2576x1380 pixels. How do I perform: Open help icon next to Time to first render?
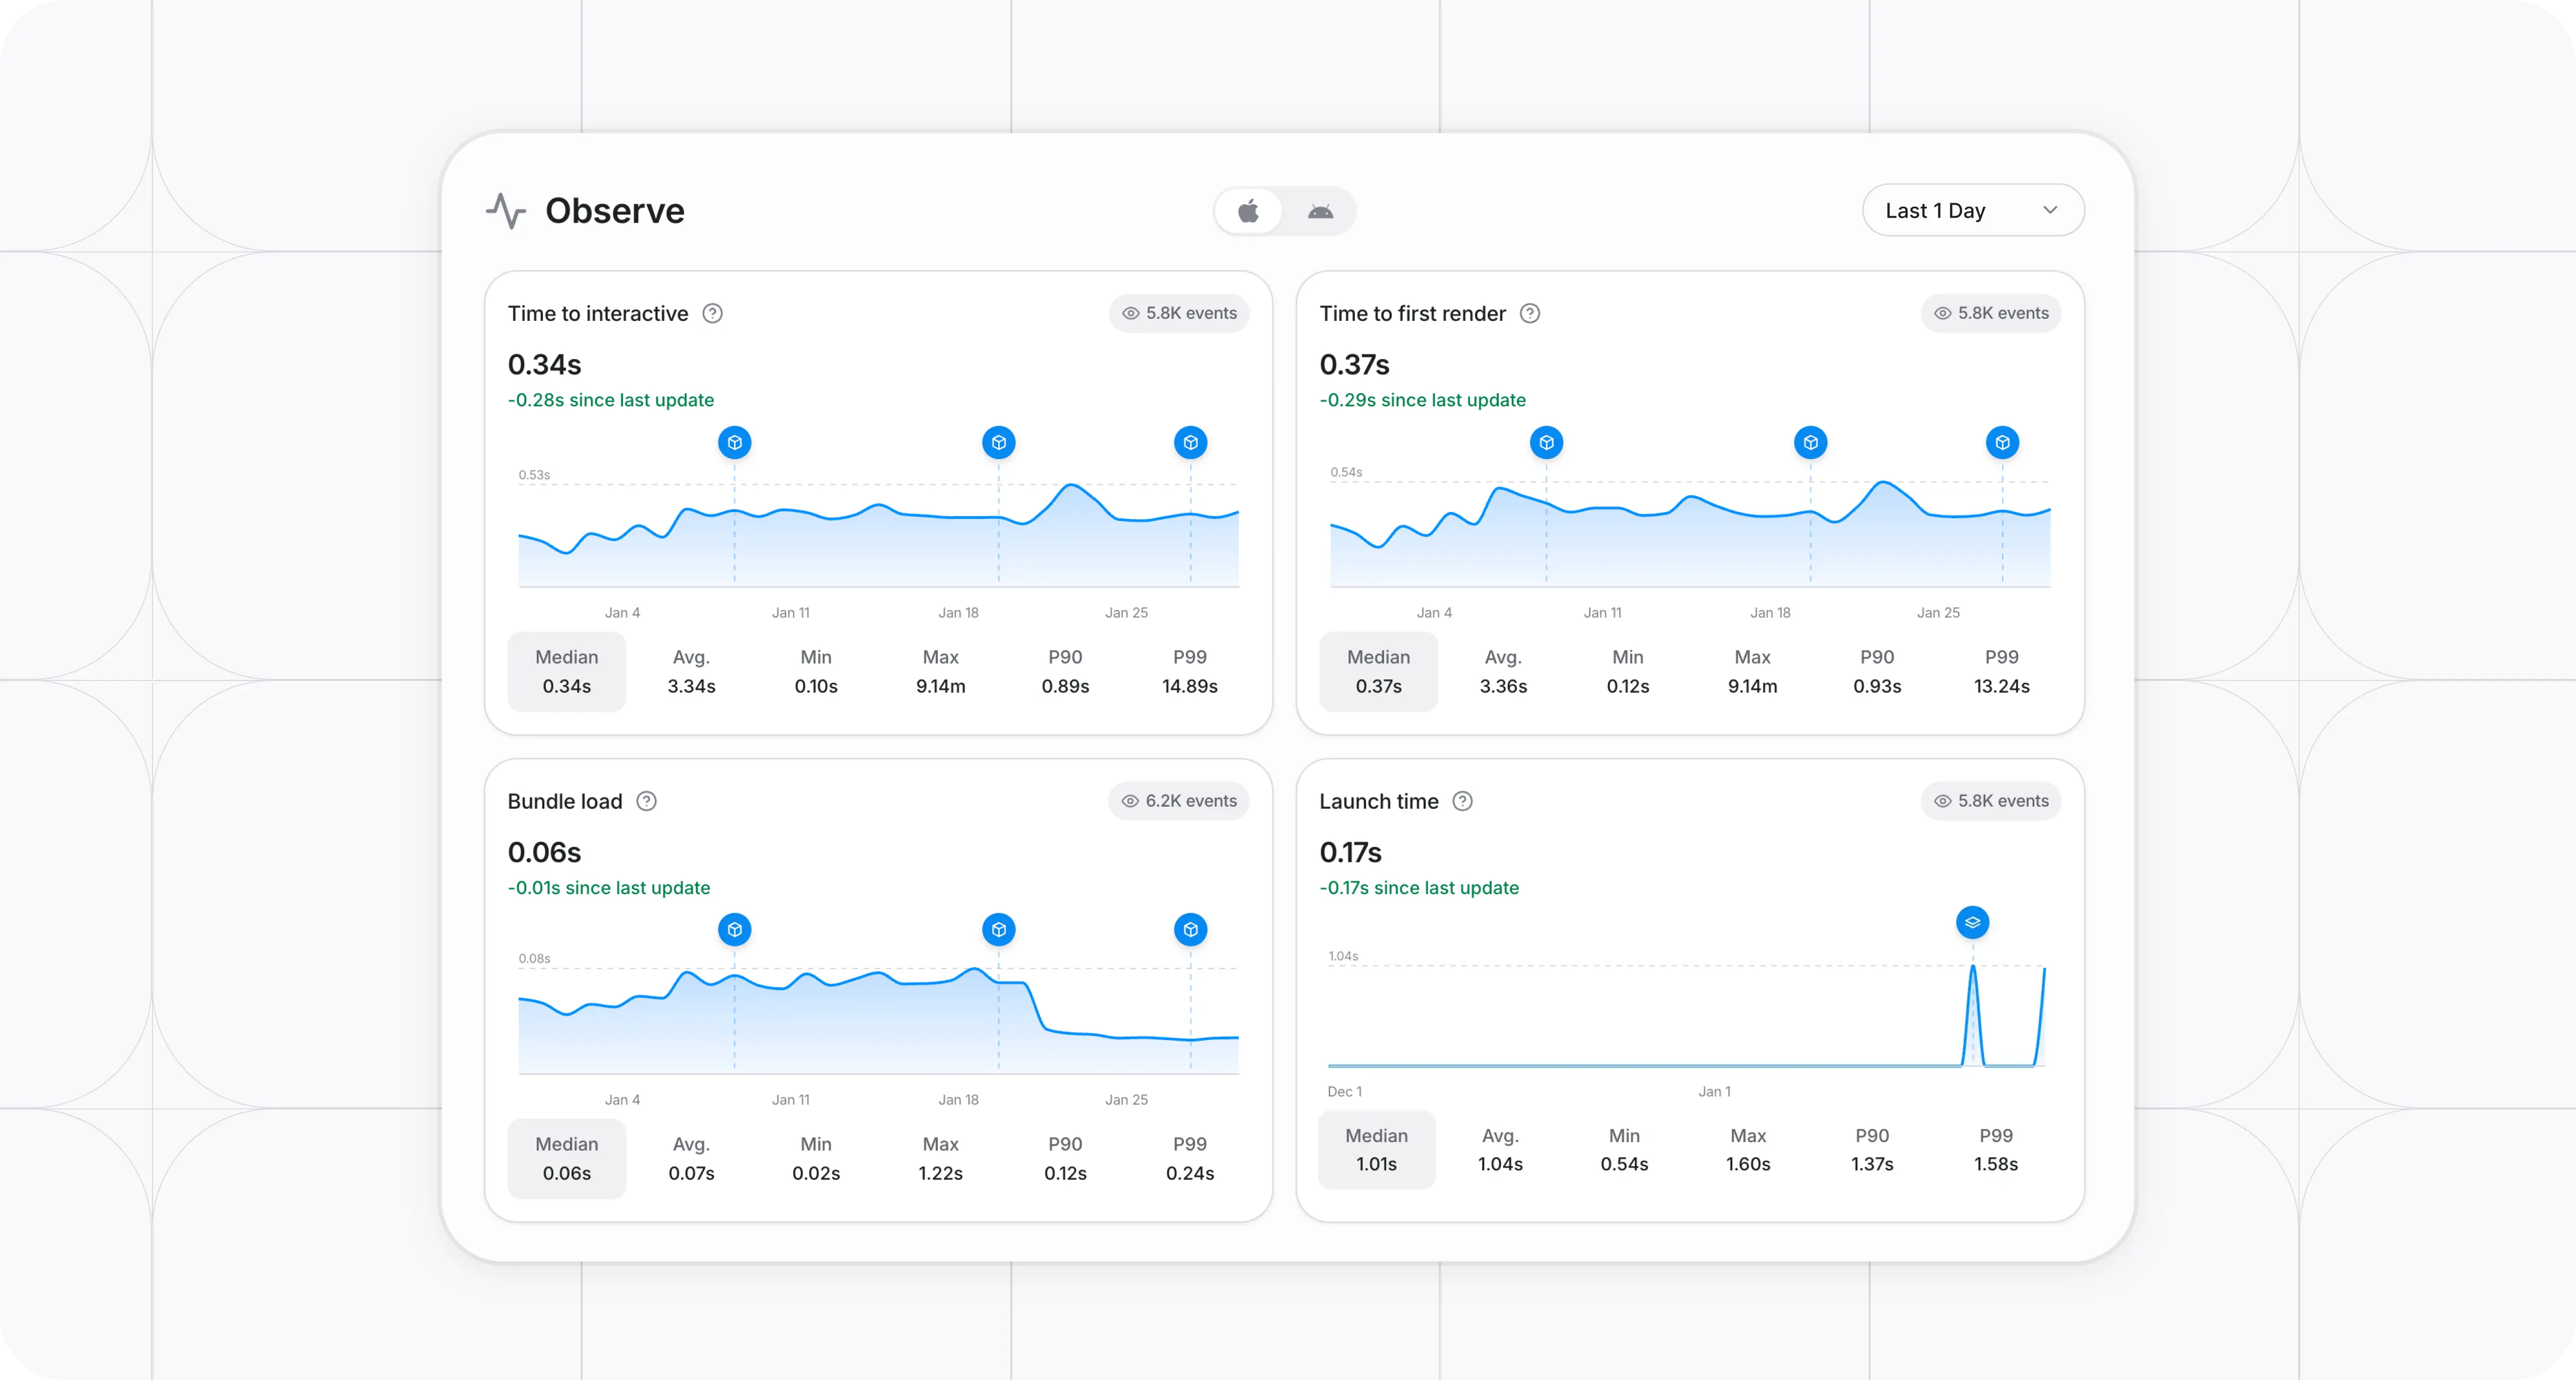point(1529,314)
